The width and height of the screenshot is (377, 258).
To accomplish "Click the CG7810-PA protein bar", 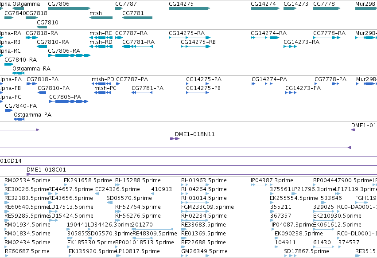I will coord(42,93).
